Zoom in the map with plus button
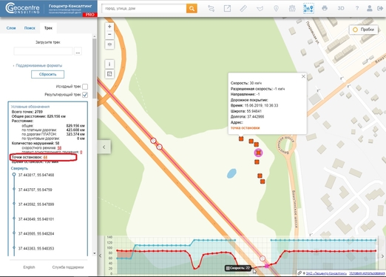Viewport: 386px width, 277px height. pyautogui.click(x=109, y=27)
